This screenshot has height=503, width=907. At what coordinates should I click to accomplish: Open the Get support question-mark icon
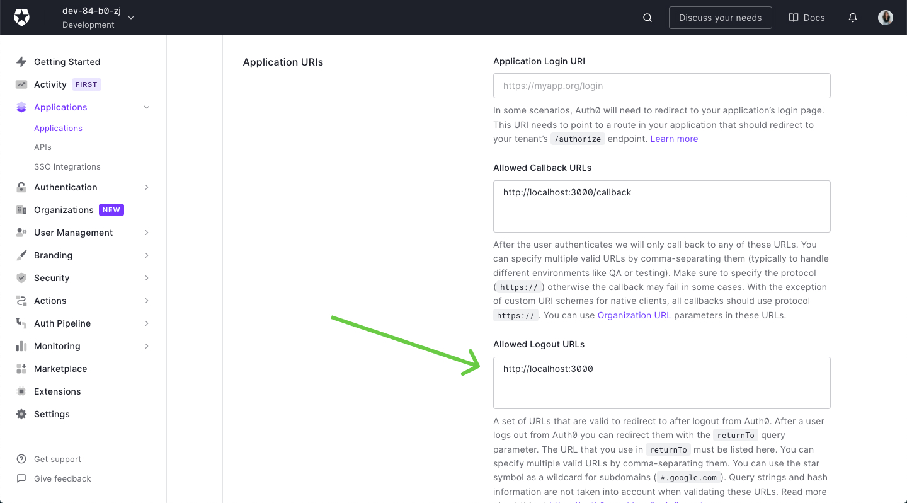pyautogui.click(x=21, y=458)
